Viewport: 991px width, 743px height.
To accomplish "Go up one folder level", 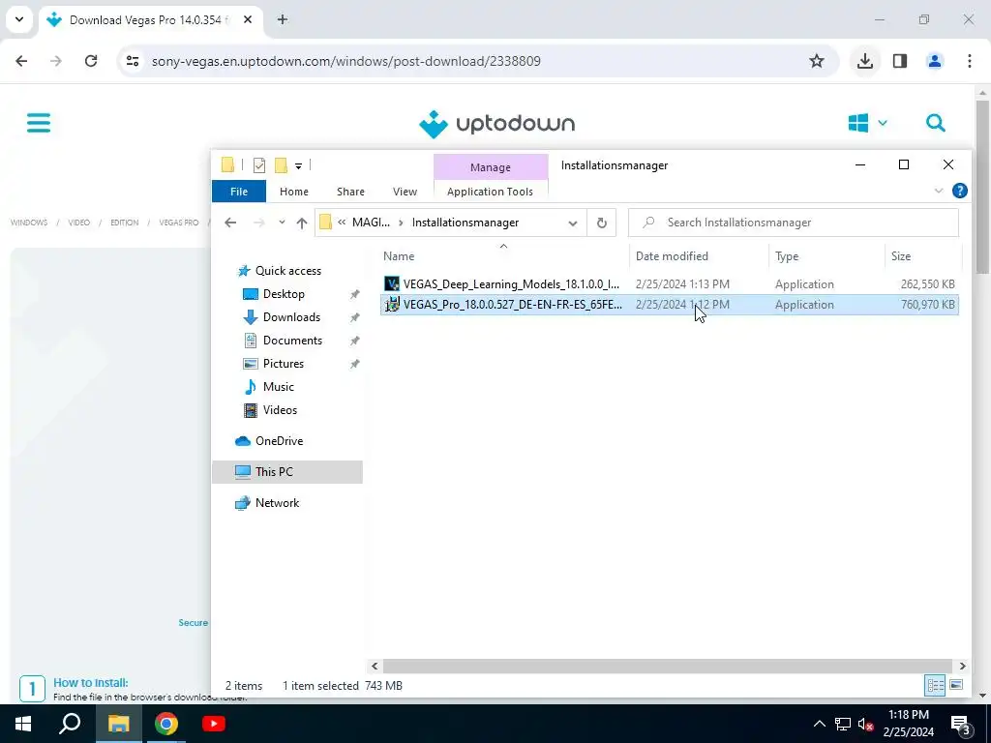I will (x=302, y=223).
